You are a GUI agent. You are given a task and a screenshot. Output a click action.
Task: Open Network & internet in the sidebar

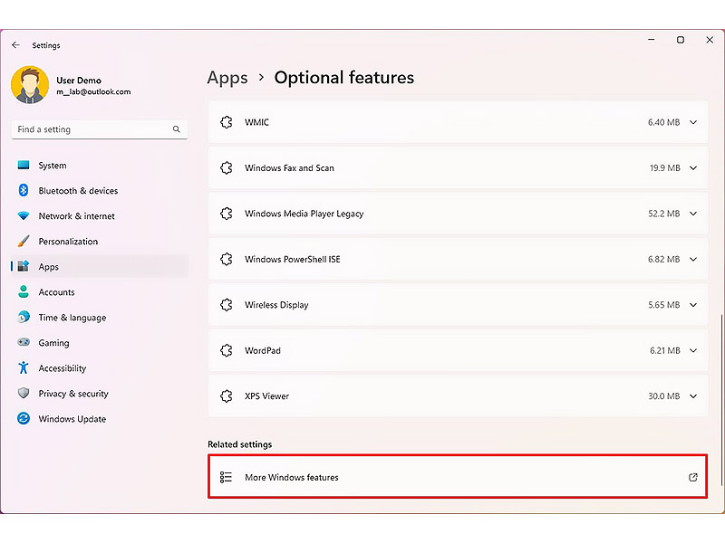click(x=100, y=216)
